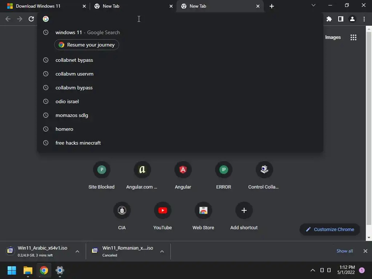Viewport: 372px width, 279px height.
Task: Open the Images link
Action: 333,37
